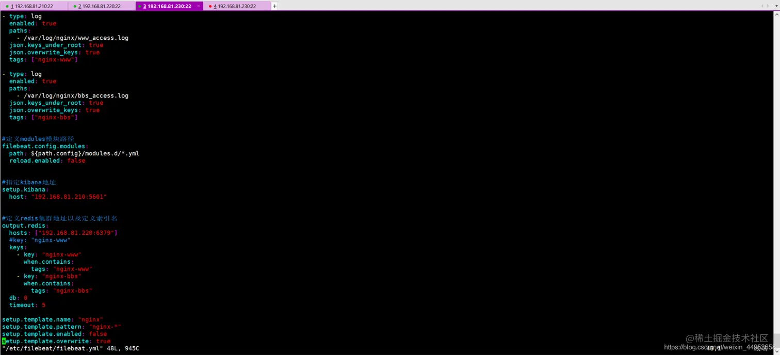This screenshot has height=355, width=780.
Task: Click the output.redis: line
Action: 25,225
